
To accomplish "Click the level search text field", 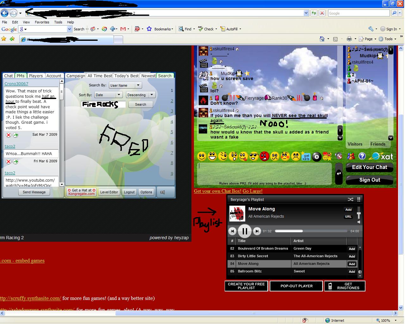I will coord(103,104).
